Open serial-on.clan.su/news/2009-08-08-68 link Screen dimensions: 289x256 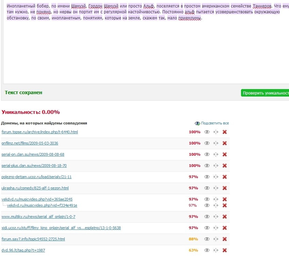(x=33, y=154)
